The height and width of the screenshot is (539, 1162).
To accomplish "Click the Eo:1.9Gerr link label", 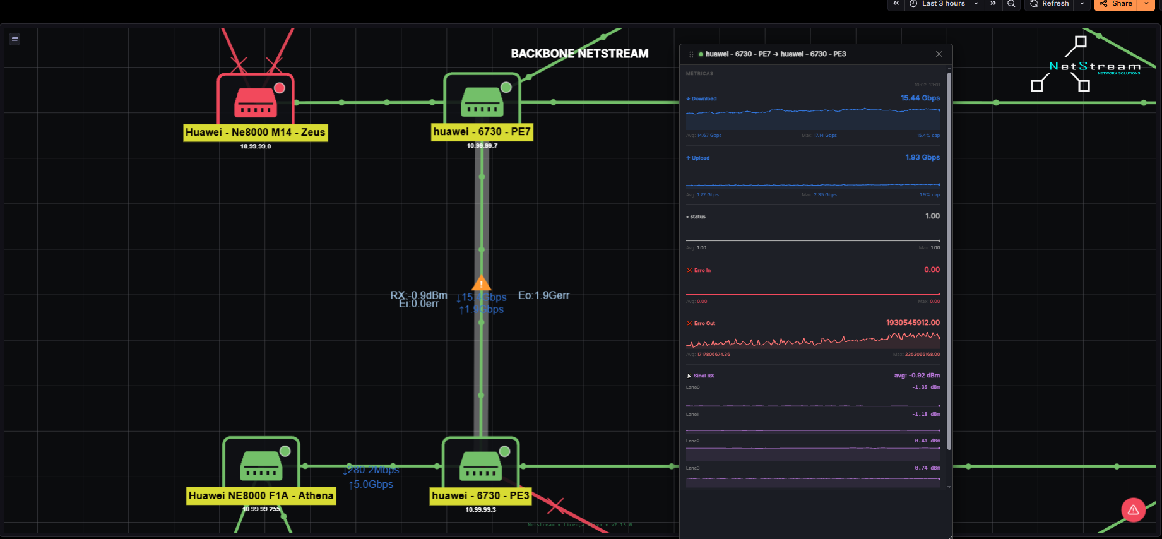I will point(543,295).
